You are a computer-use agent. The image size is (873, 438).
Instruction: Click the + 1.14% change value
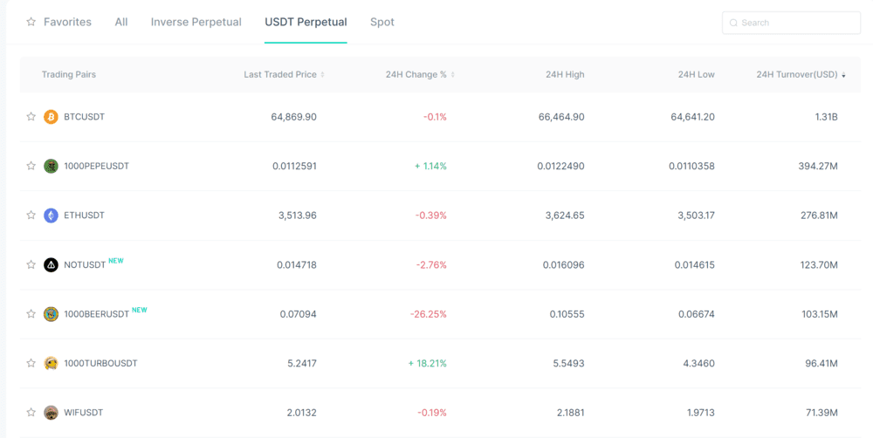[x=430, y=166]
